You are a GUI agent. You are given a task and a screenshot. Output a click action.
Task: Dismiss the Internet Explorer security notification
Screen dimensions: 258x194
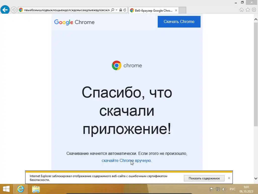[x=229, y=178]
